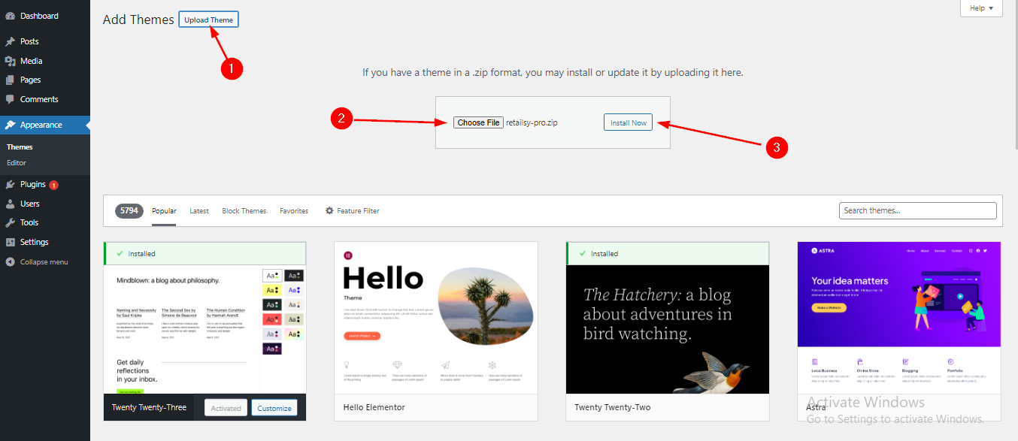This screenshot has height=441, width=1018.
Task: Switch to the Popular tab
Action: pos(164,211)
